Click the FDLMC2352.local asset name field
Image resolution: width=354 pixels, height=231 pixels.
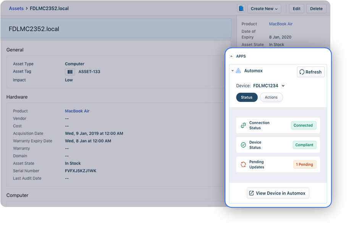(x=115, y=28)
